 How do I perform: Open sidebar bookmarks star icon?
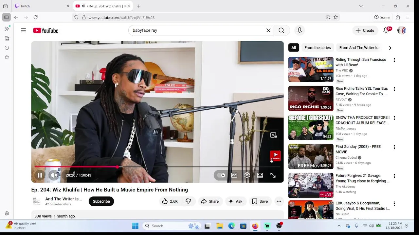[7, 57]
